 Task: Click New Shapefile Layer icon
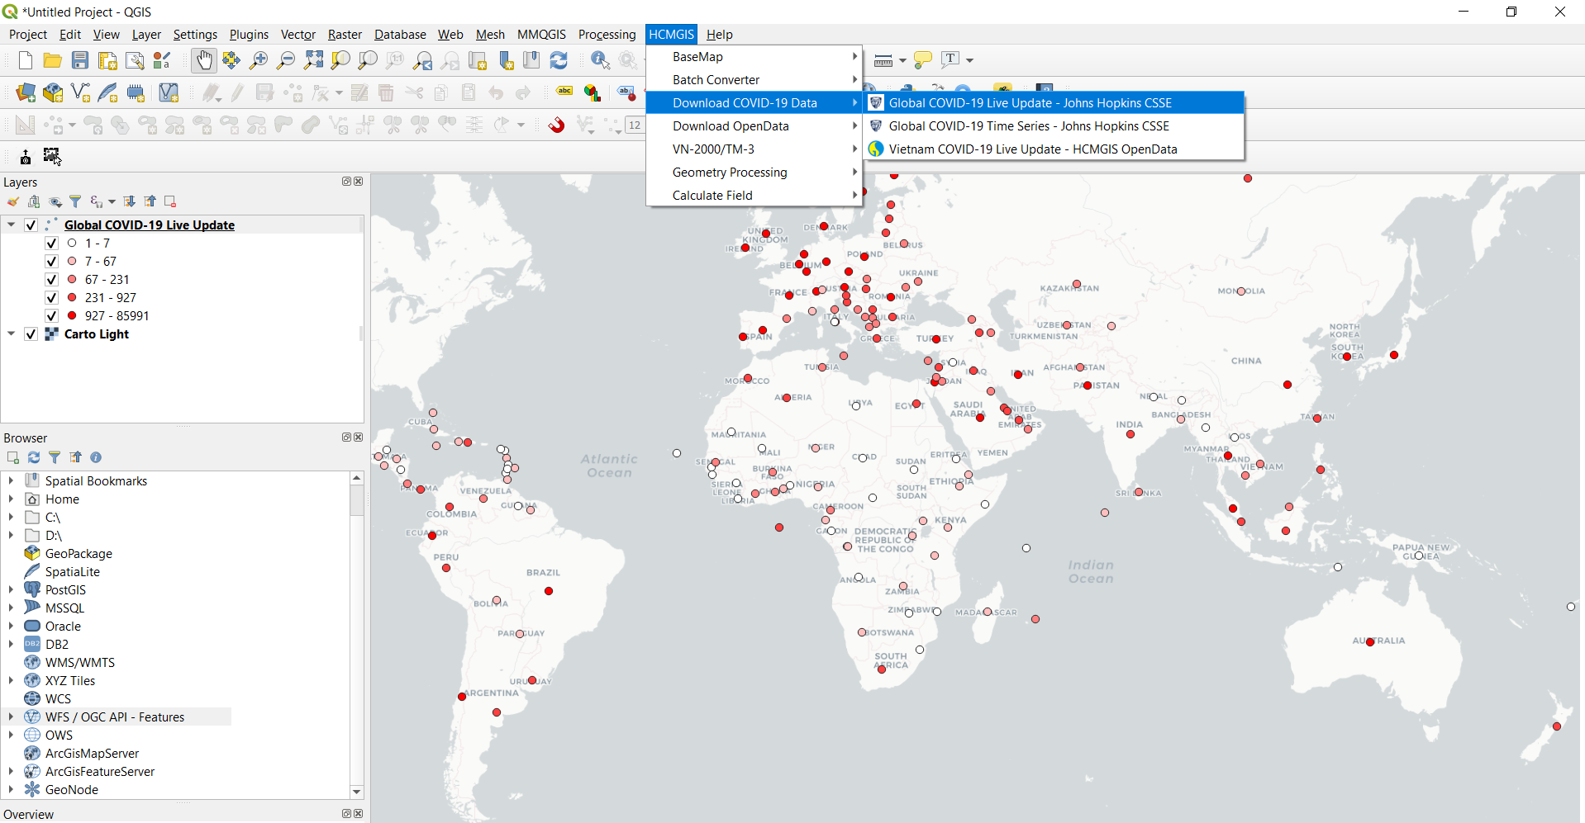[x=80, y=92]
